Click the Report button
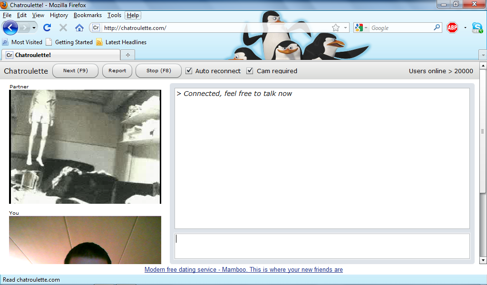This screenshot has height=285, width=487. [x=117, y=71]
